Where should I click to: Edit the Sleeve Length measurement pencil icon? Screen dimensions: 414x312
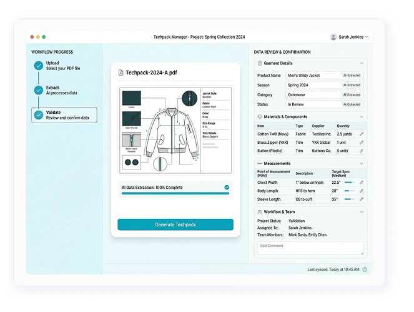pos(362,199)
